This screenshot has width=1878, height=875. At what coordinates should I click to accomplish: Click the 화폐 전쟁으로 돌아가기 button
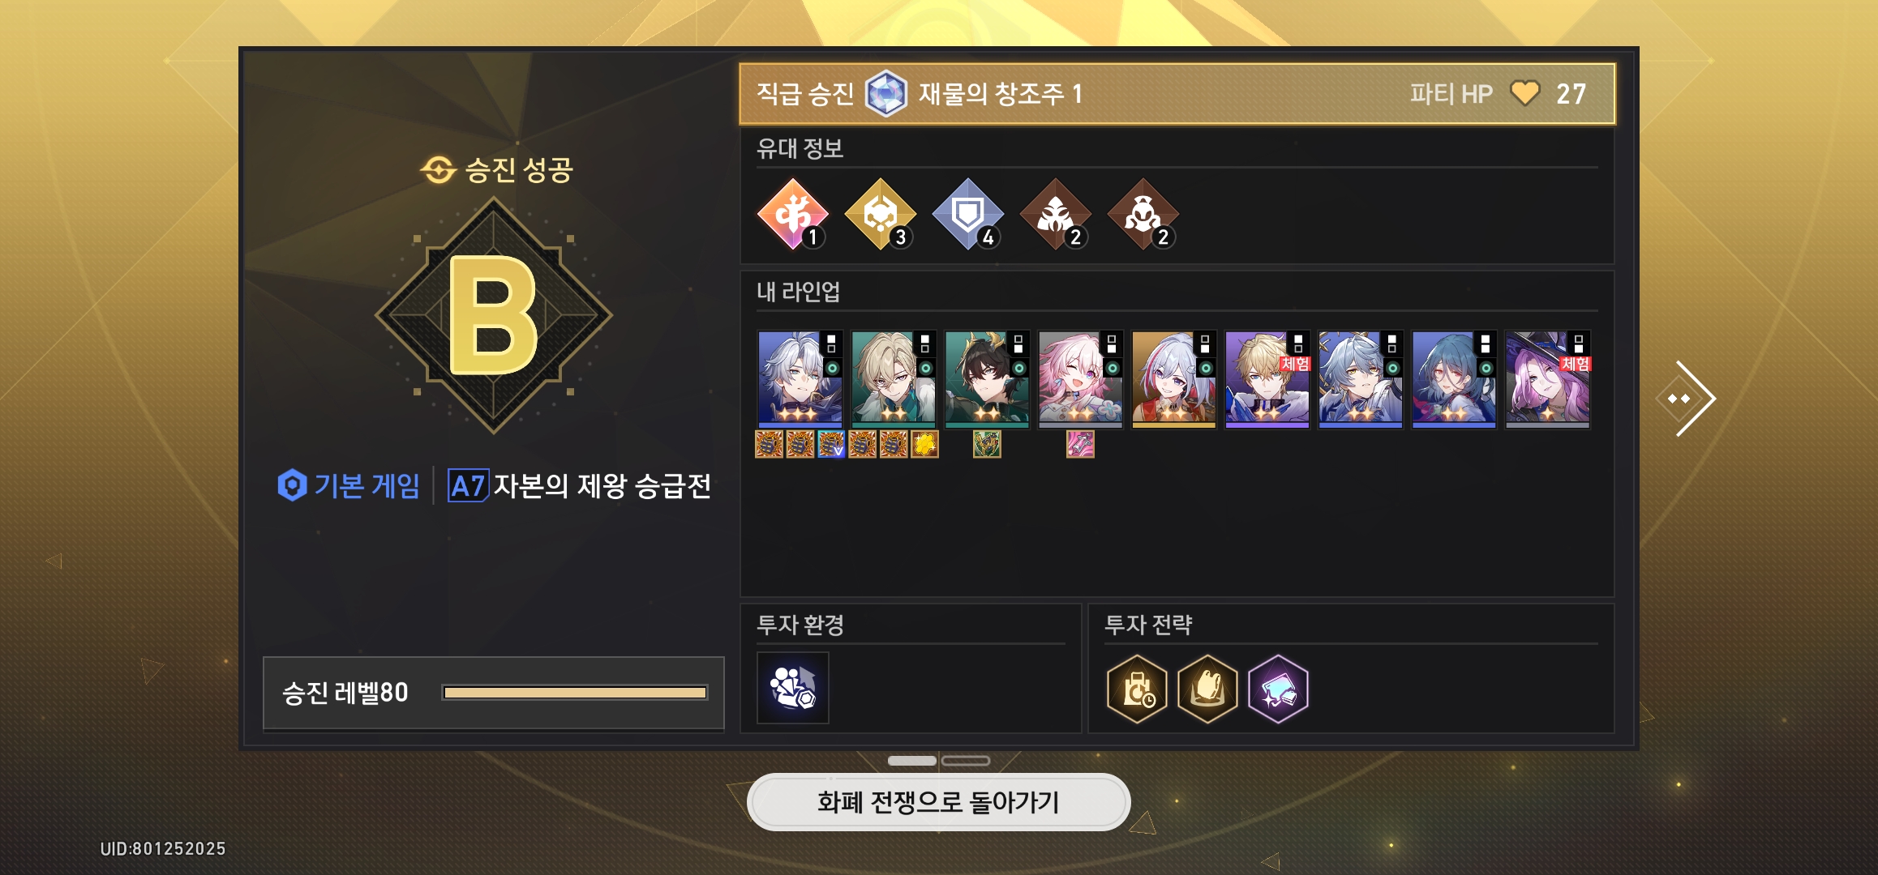(939, 802)
